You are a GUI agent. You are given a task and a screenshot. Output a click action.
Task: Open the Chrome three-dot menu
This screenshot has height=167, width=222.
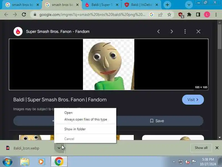point(216,14)
